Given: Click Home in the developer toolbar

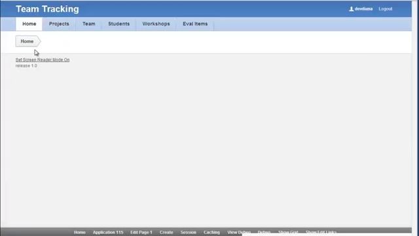Looking at the screenshot, I should pos(80,232).
